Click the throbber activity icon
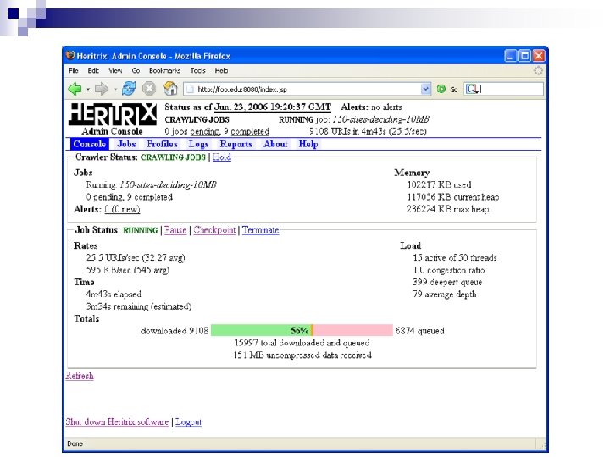This screenshot has height=457, width=610. (x=538, y=71)
